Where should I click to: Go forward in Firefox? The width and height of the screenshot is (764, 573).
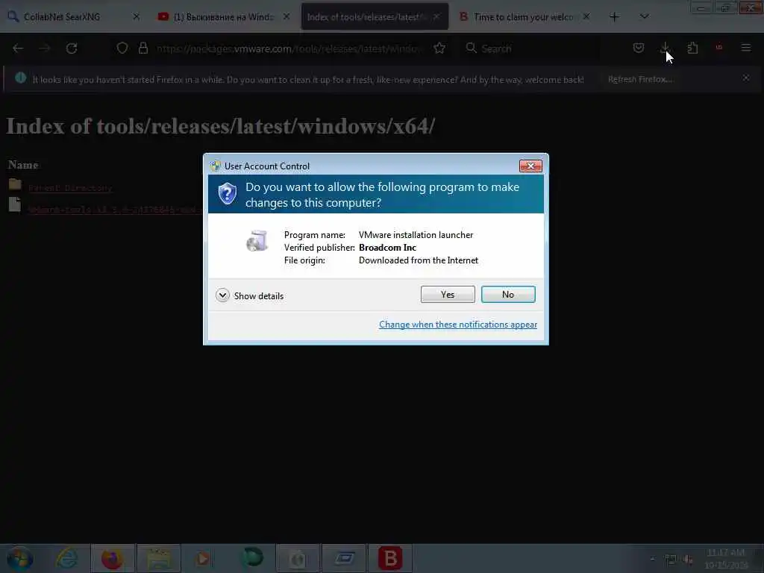point(45,48)
